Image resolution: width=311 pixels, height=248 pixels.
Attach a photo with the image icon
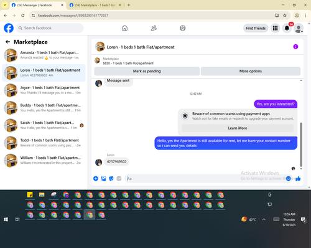pos(103,178)
